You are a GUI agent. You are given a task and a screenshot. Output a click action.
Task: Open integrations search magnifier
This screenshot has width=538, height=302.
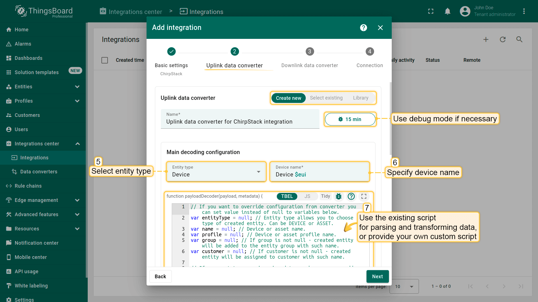tap(519, 39)
